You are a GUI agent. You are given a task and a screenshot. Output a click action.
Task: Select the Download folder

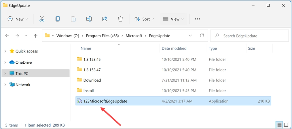[x=92, y=80]
